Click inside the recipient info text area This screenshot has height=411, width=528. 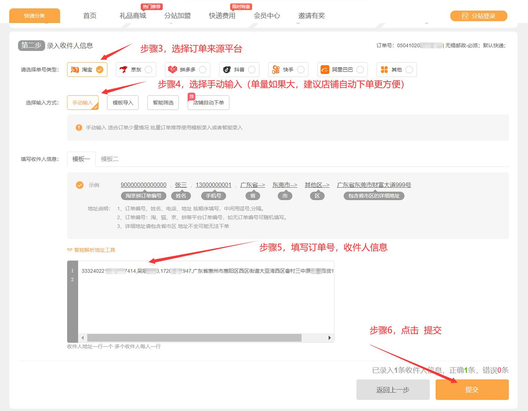click(206, 301)
